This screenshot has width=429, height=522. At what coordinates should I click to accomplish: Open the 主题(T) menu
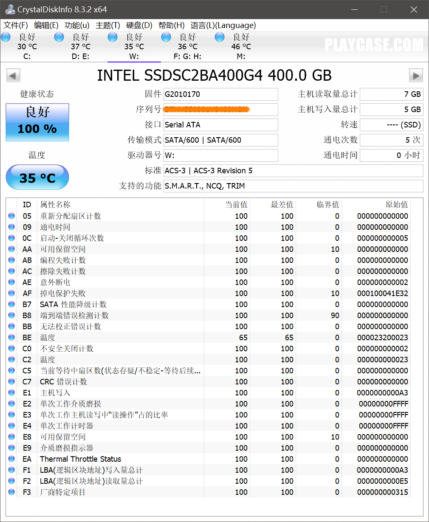tap(108, 25)
